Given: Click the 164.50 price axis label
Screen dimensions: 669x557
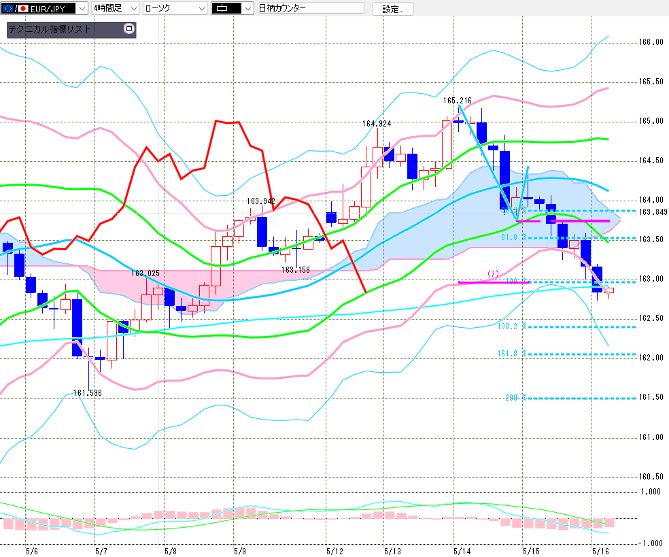Looking at the screenshot, I should (651, 161).
